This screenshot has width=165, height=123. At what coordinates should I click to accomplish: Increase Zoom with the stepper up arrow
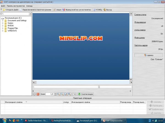coord(55,93)
